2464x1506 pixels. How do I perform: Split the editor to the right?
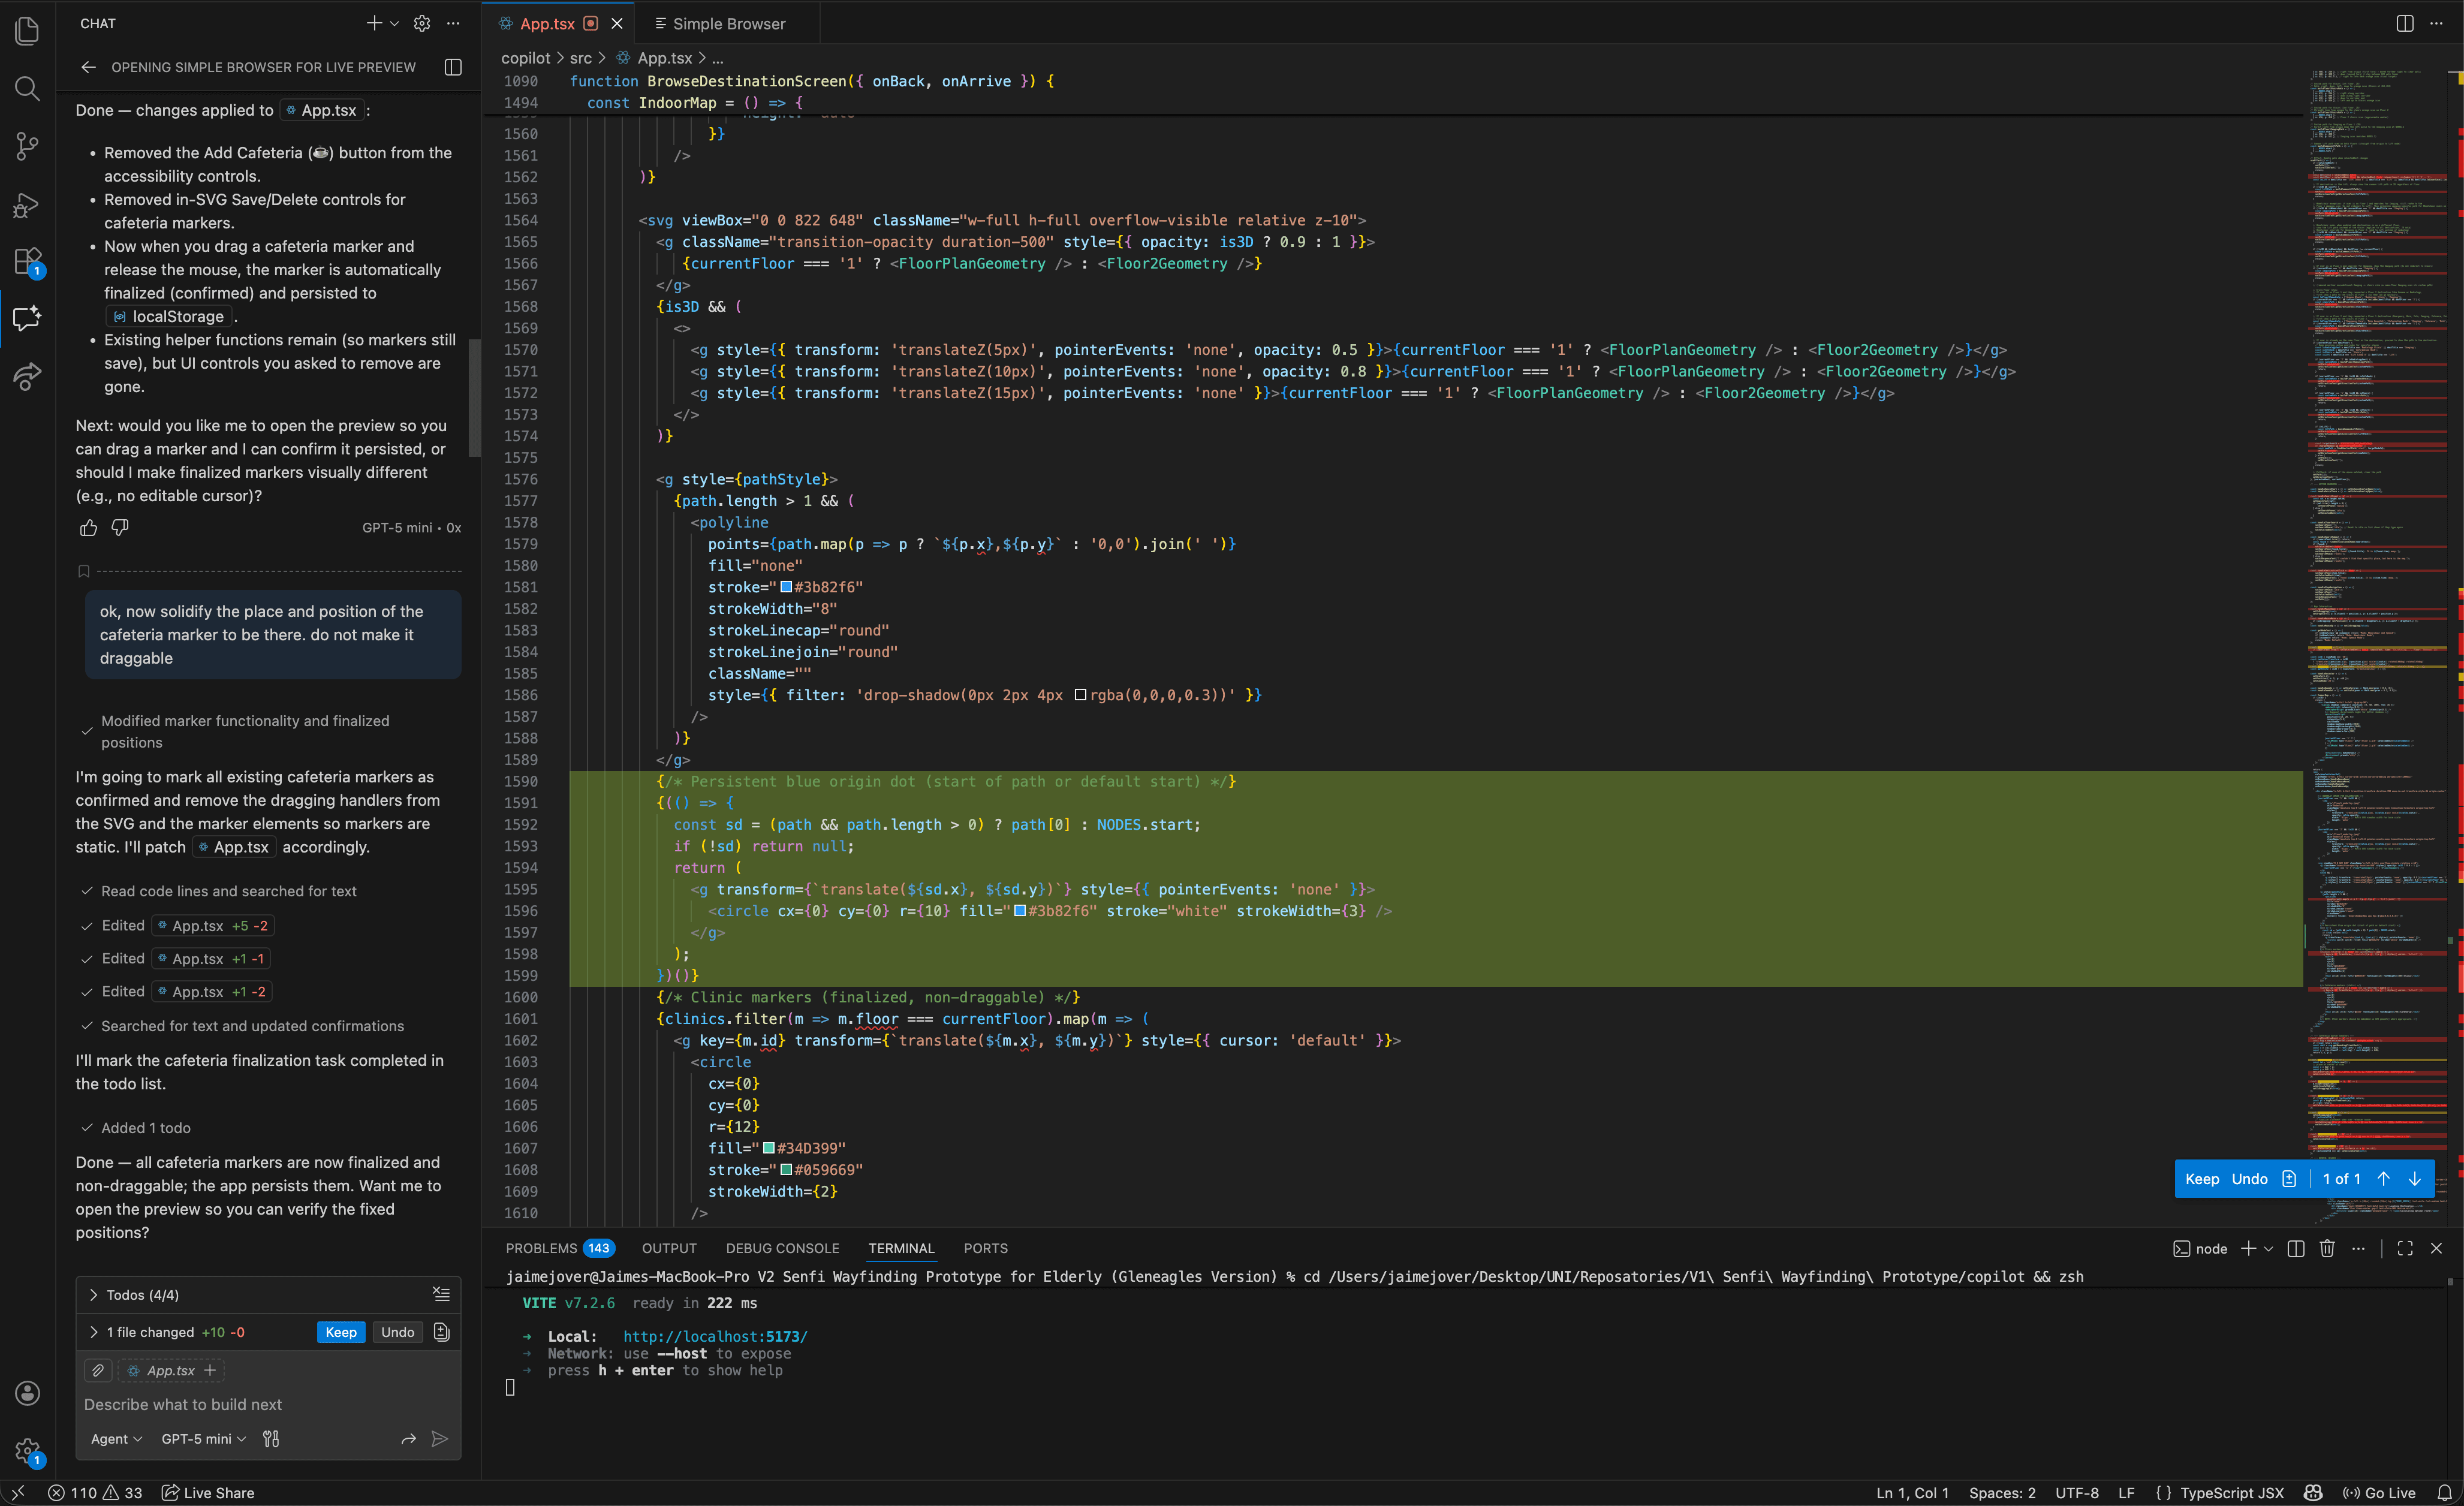click(2404, 23)
